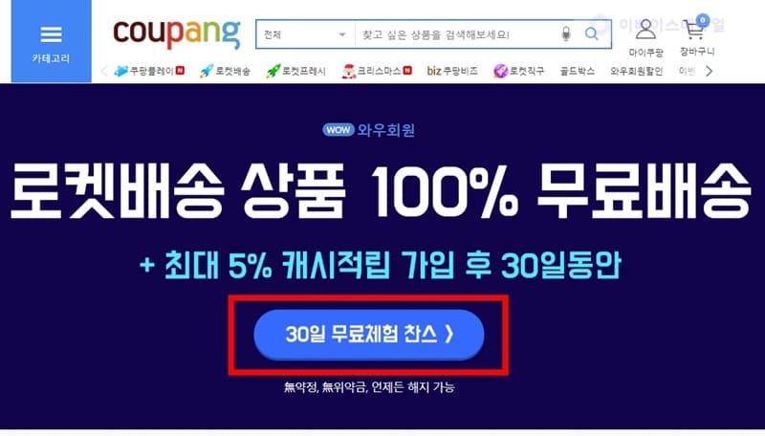Image resolution: width=765 pixels, height=436 pixels.
Task: Go to 로켓프레시 section
Action: tap(295, 71)
